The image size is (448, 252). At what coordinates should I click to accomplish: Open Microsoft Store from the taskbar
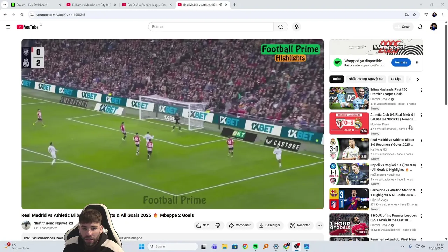click(235, 247)
